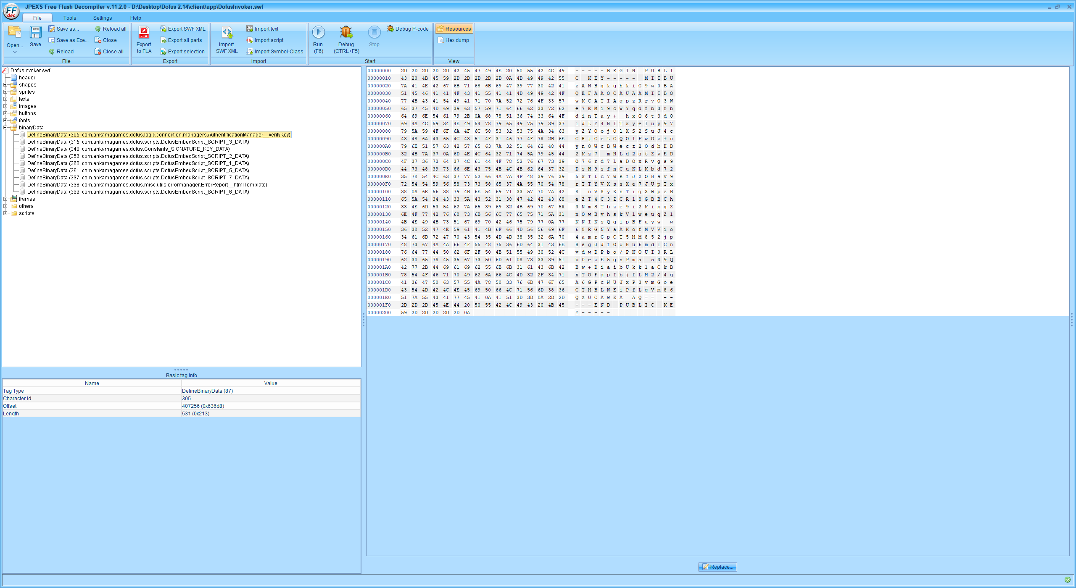Image resolution: width=1076 pixels, height=588 pixels.
Task: Expand the texts folder
Action: point(5,99)
